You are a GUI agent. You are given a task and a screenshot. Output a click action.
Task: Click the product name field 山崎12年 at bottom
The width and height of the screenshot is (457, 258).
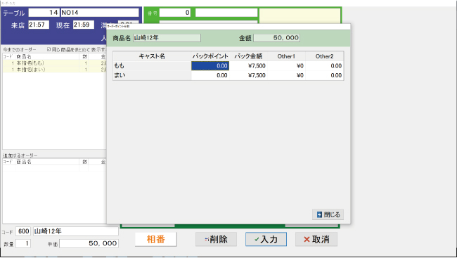[76, 231]
